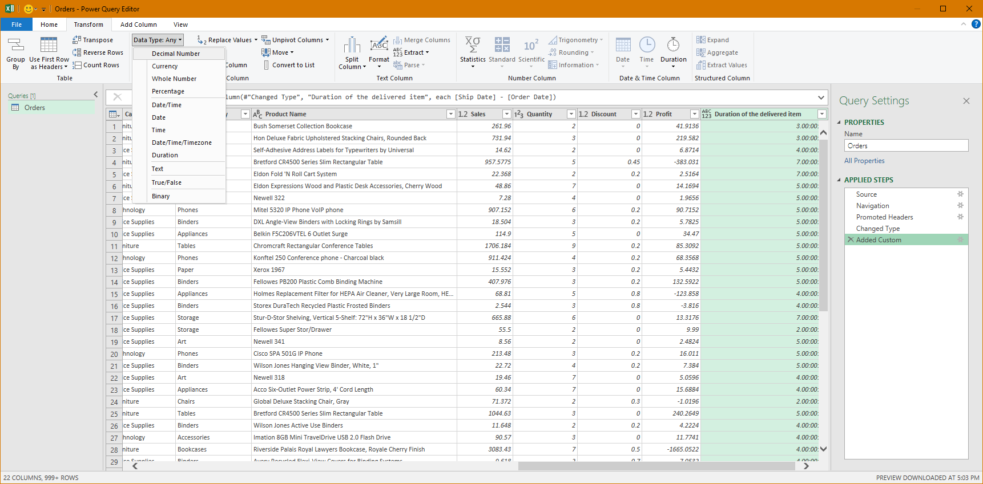Click the Convert to List button
Image resolution: width=983 pixels, height=484 pixels.
point(293,65)
